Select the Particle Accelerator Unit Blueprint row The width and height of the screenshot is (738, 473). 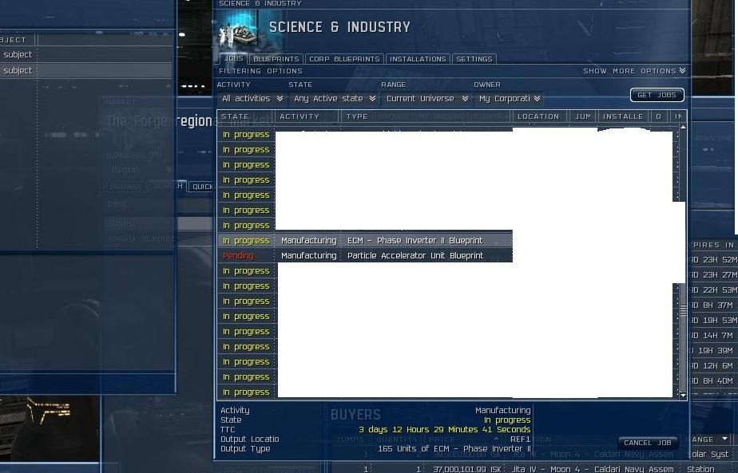click(x=365, y=255)
